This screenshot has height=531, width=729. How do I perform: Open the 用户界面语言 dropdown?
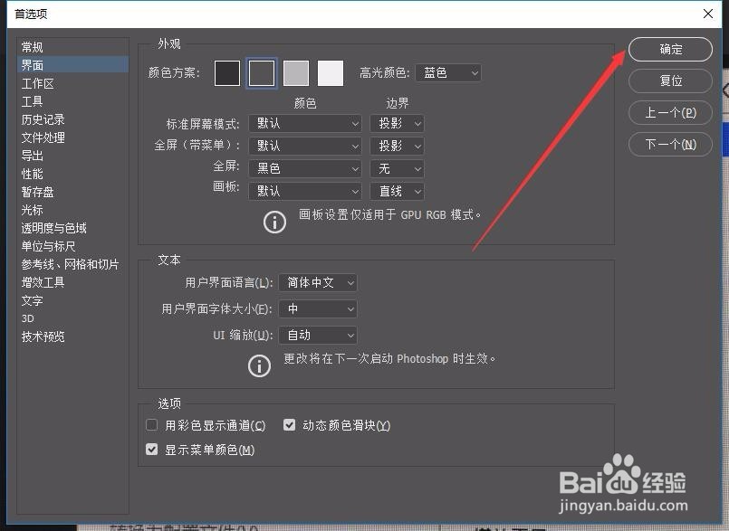[x=317, y=282]
